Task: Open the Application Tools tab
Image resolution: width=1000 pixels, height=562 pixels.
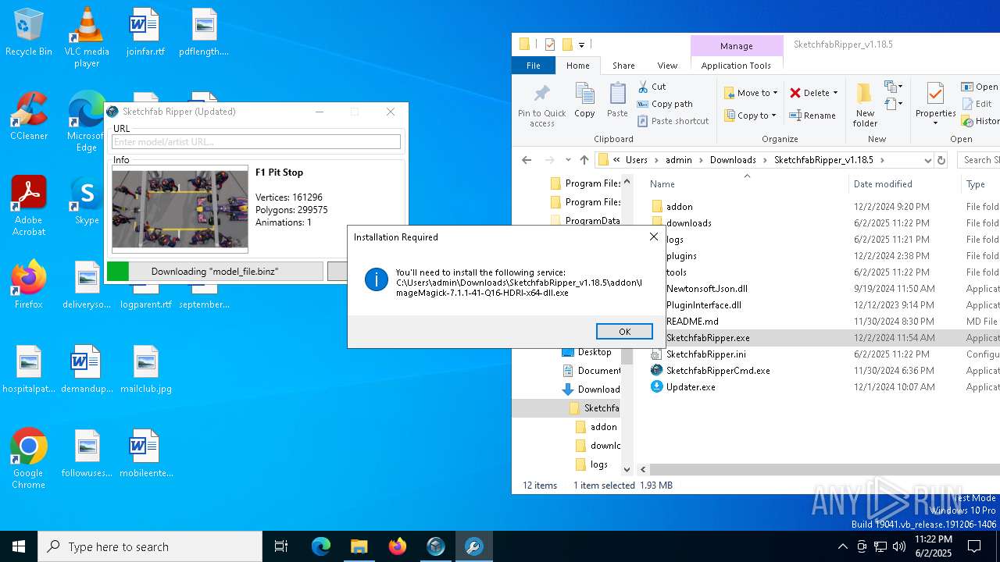Action: (x=736, y=66)
